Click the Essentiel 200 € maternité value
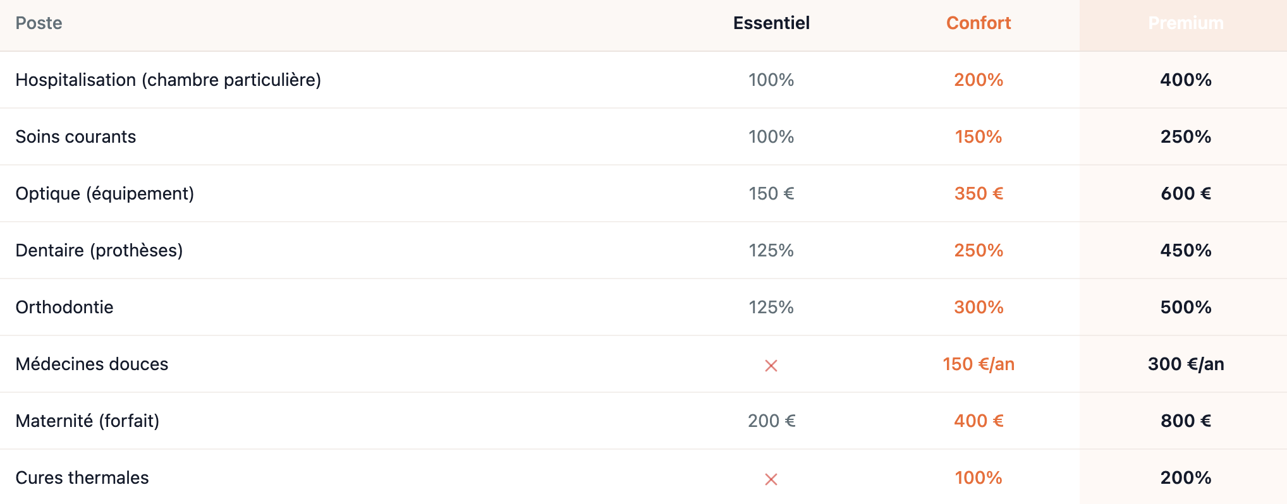This screenshot has height=504, width=1287. point(771,421)
